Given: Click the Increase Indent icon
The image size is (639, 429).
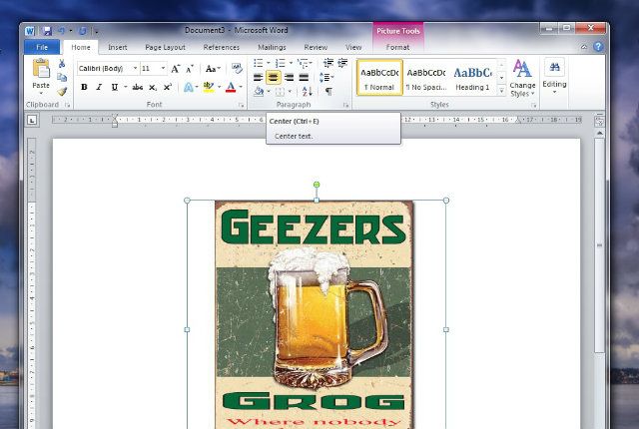Looking at the screenshot, I should [x=342, y=63].
